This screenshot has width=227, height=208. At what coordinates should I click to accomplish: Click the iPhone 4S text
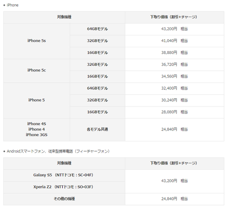36,124
